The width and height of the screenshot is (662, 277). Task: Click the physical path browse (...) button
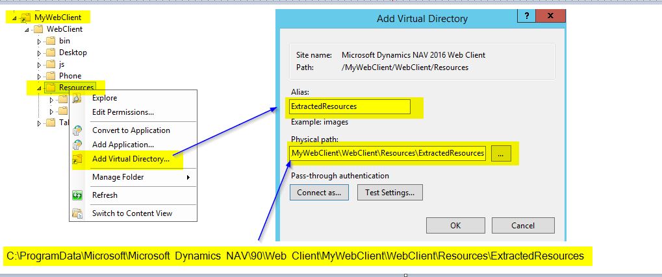coord(501,154)
